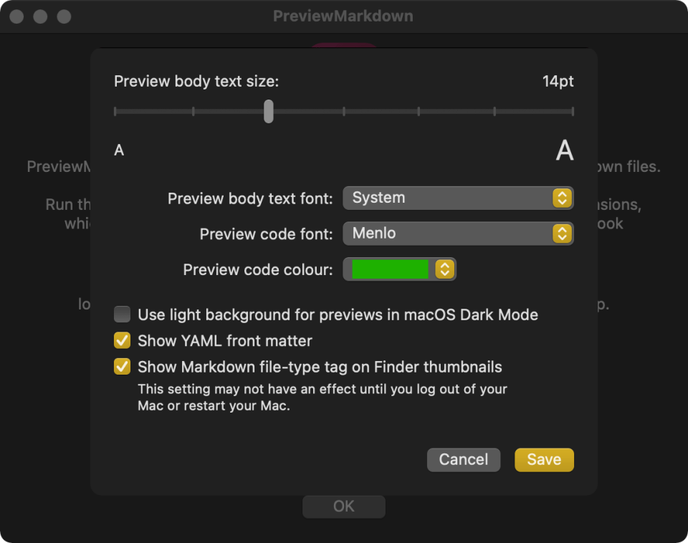This screenshot has width=688, height=543.
Task: Click the PreviewMarkdown window title
Action: pyautogui.click(x=343, y=16)
